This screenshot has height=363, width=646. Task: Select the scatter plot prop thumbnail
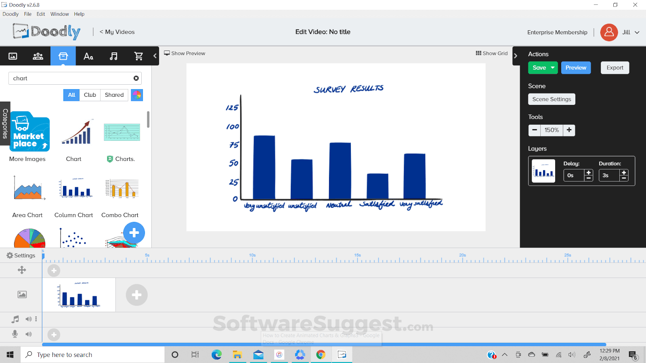(73, 238)
